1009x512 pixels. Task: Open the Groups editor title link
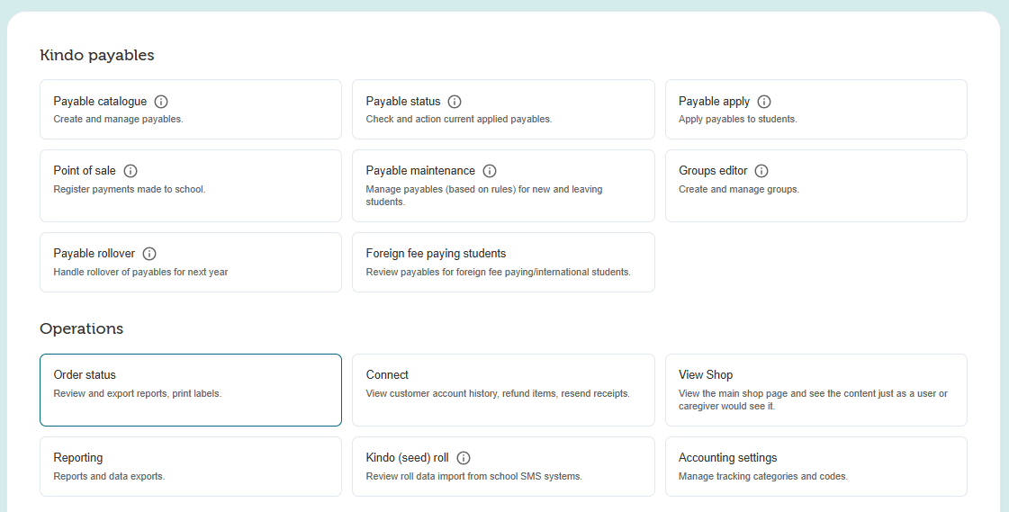pyautogui.click(x=713, y=171)
